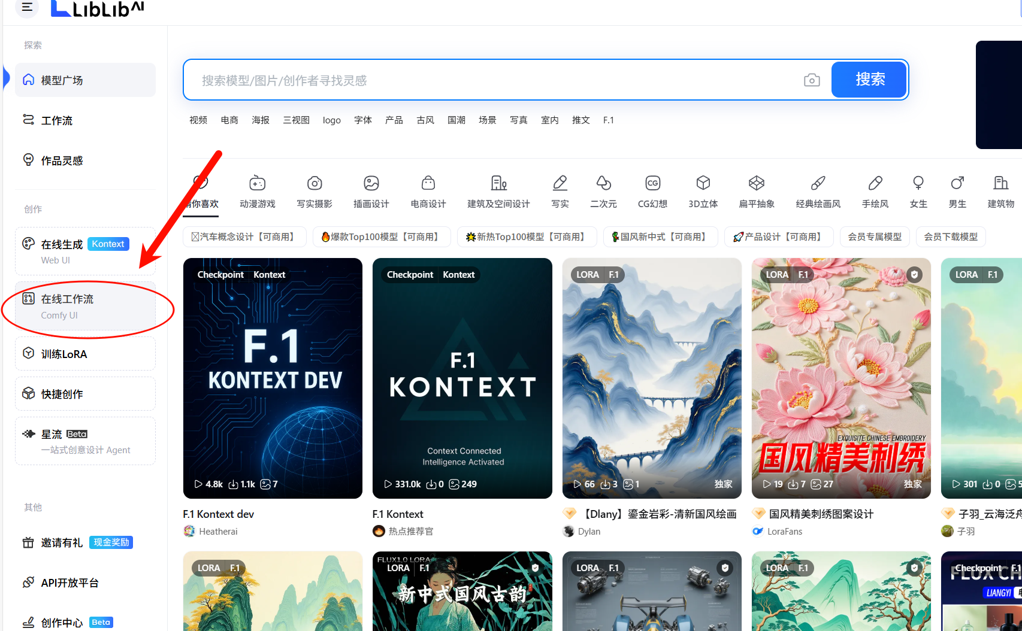Select the 会员专属模型 filter tag
1022x631 pixels.
pyautogui.click(x=875, y=237)
